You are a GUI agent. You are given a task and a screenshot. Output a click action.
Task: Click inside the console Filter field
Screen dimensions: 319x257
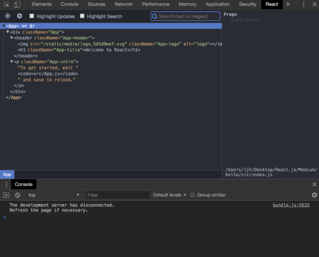point(118,195)
